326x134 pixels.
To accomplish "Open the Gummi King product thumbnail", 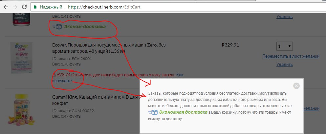I will tap(21, 110).
